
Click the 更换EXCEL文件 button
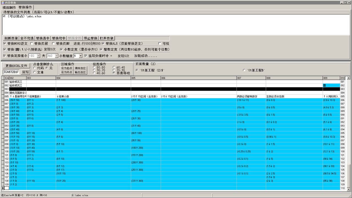tap(16, 66)
